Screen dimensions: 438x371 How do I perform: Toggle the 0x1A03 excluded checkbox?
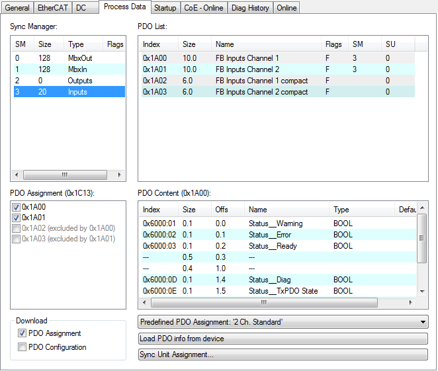16,239
